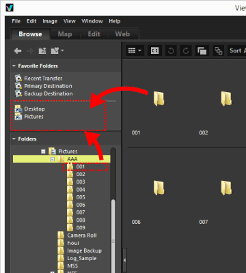246x273 pixels.
Task: Collapse the AAA folder tree node
Action: coord(53,159)
